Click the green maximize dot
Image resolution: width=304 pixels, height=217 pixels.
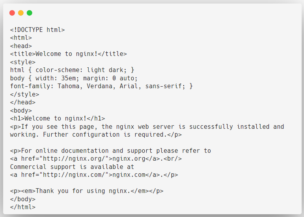30,13
